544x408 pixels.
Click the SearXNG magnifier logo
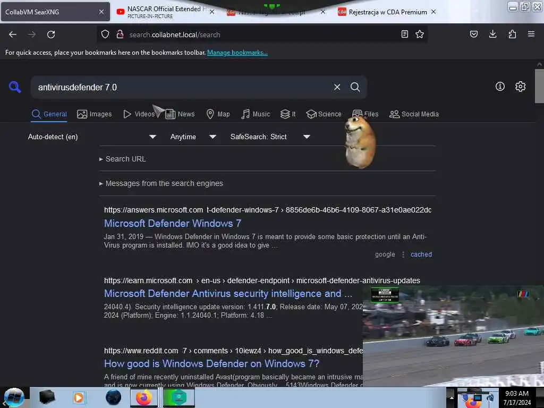click(14, 87)
